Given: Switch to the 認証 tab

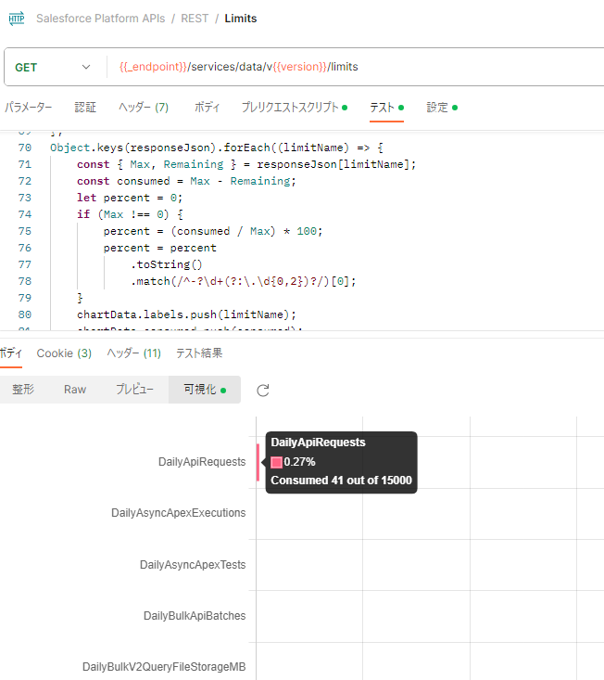Looking at the screenshot, I should coord(85,107).
